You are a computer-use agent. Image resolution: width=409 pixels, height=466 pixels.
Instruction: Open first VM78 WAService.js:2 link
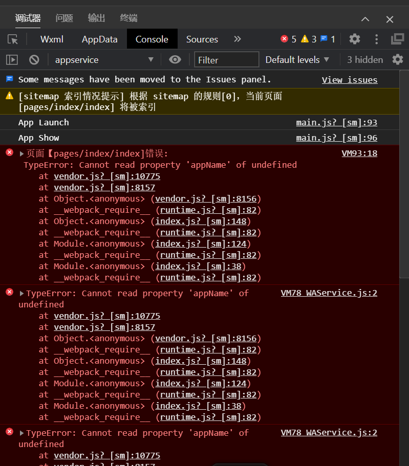(329, 293)
